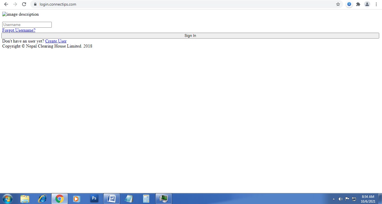
Task: Open the Extensions puzzle piece menu
Action: 358,4
